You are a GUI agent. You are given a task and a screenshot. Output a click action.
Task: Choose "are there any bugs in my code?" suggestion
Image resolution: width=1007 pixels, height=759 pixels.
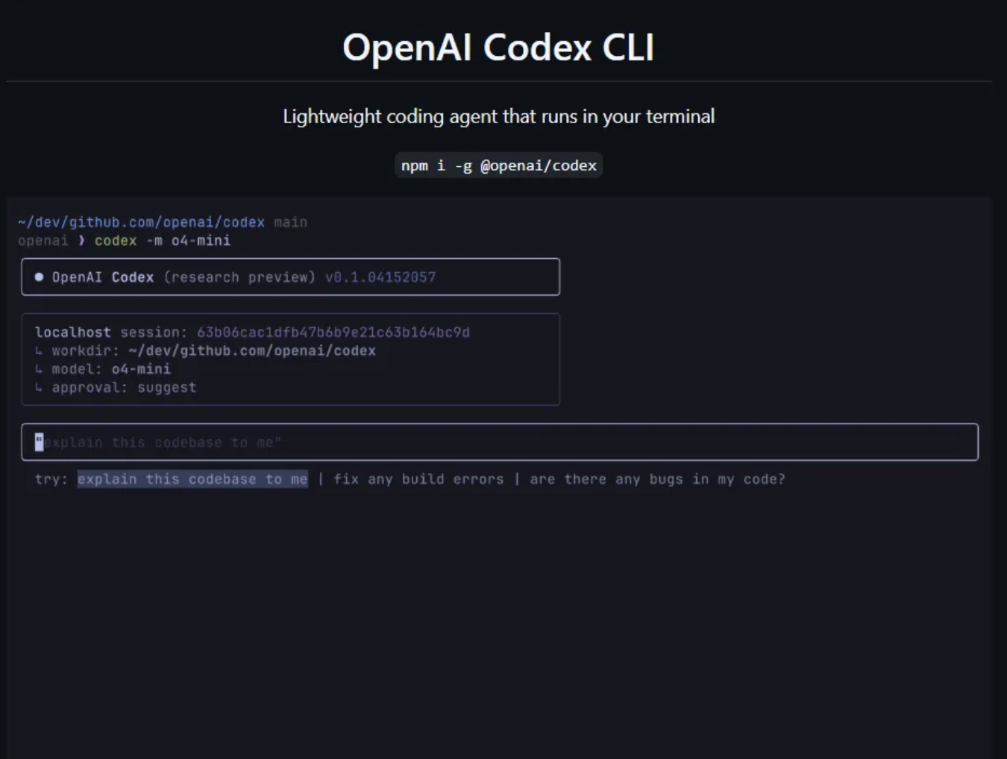657,479
